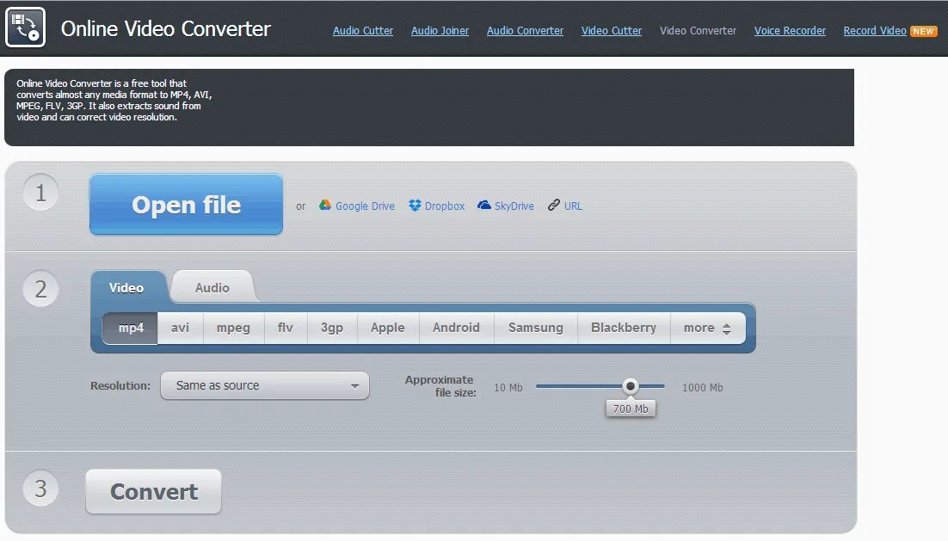Image resolution: width=948 pixels, height=541 pixels.
Task: Expand the more formats dropdown
Action: click(707, 328)
